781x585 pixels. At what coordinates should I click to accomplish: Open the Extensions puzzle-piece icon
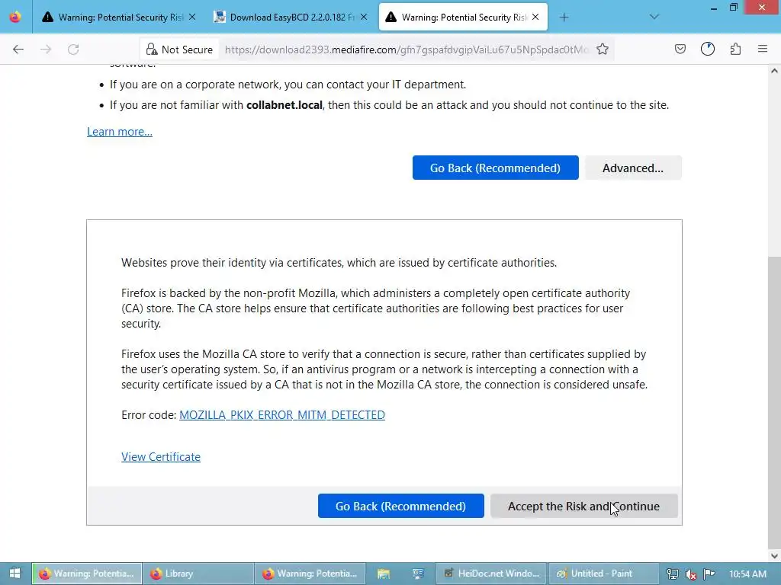[x=736, y=49]
